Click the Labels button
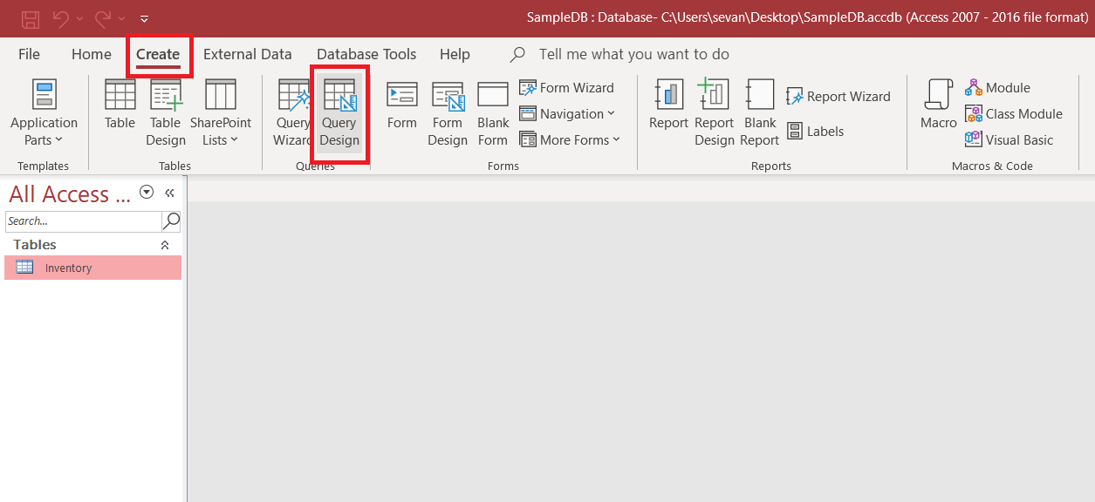 tap(815, 132)
